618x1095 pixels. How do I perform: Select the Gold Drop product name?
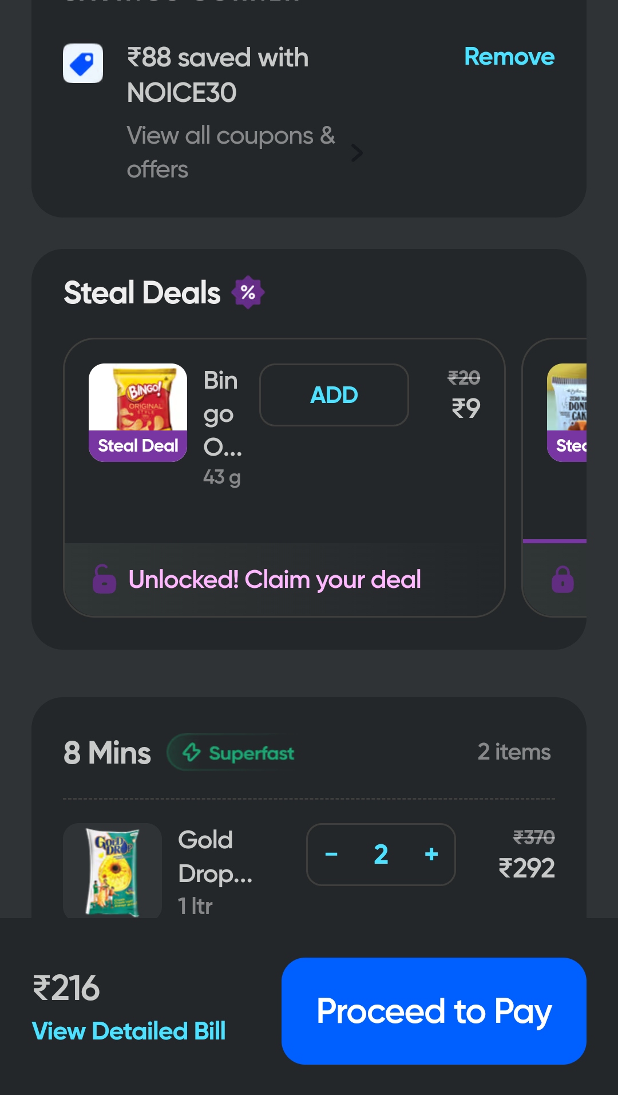click(x=215, y=857)
